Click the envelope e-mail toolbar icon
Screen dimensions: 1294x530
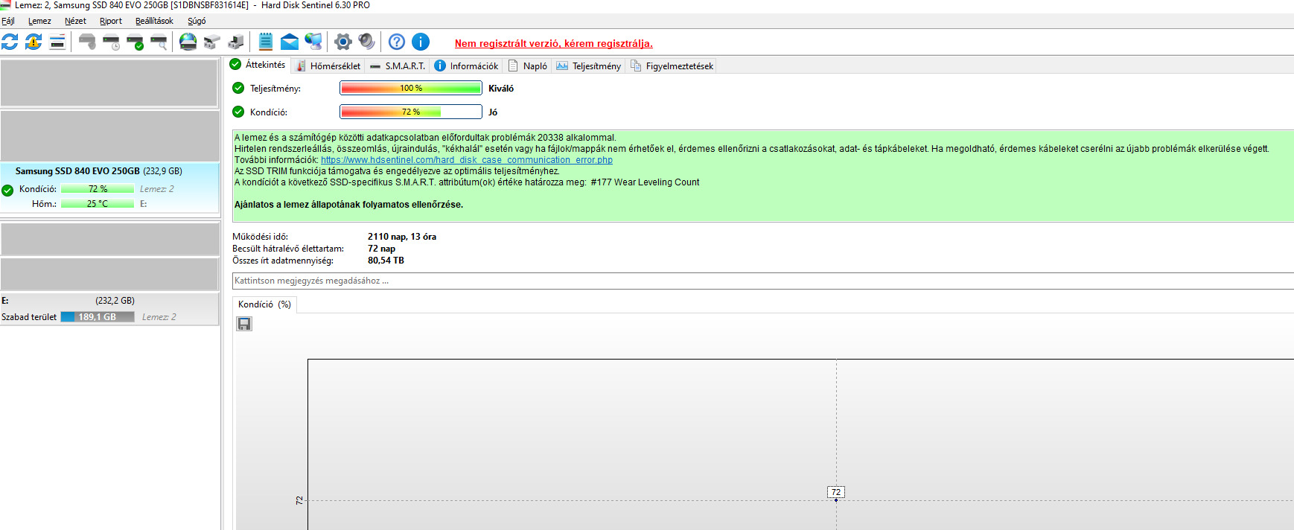(290, 42)
